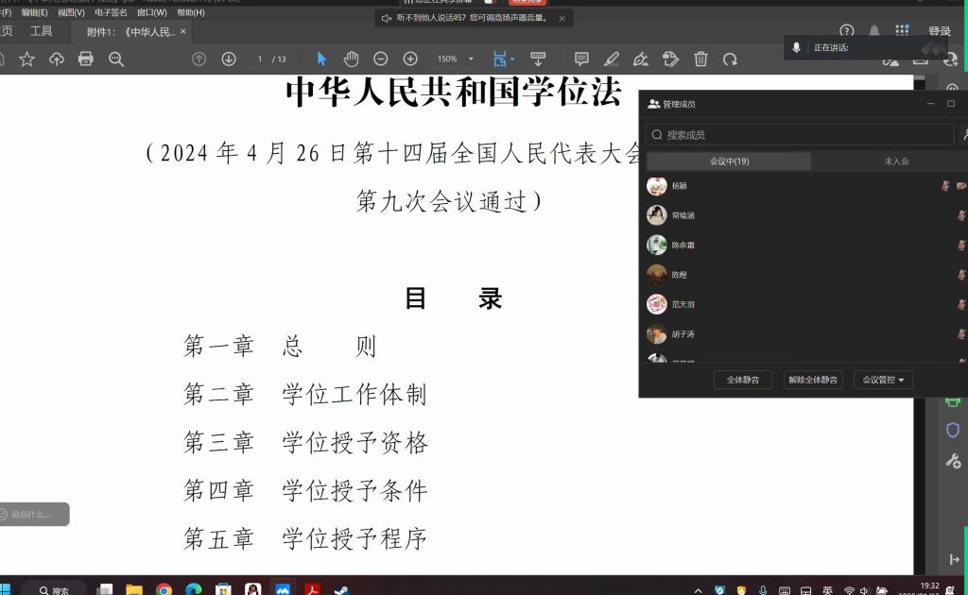Toggle the muted microphone icon for 常瑜涵
Viewport: 968px width, 595px height.
click(961, 215)
